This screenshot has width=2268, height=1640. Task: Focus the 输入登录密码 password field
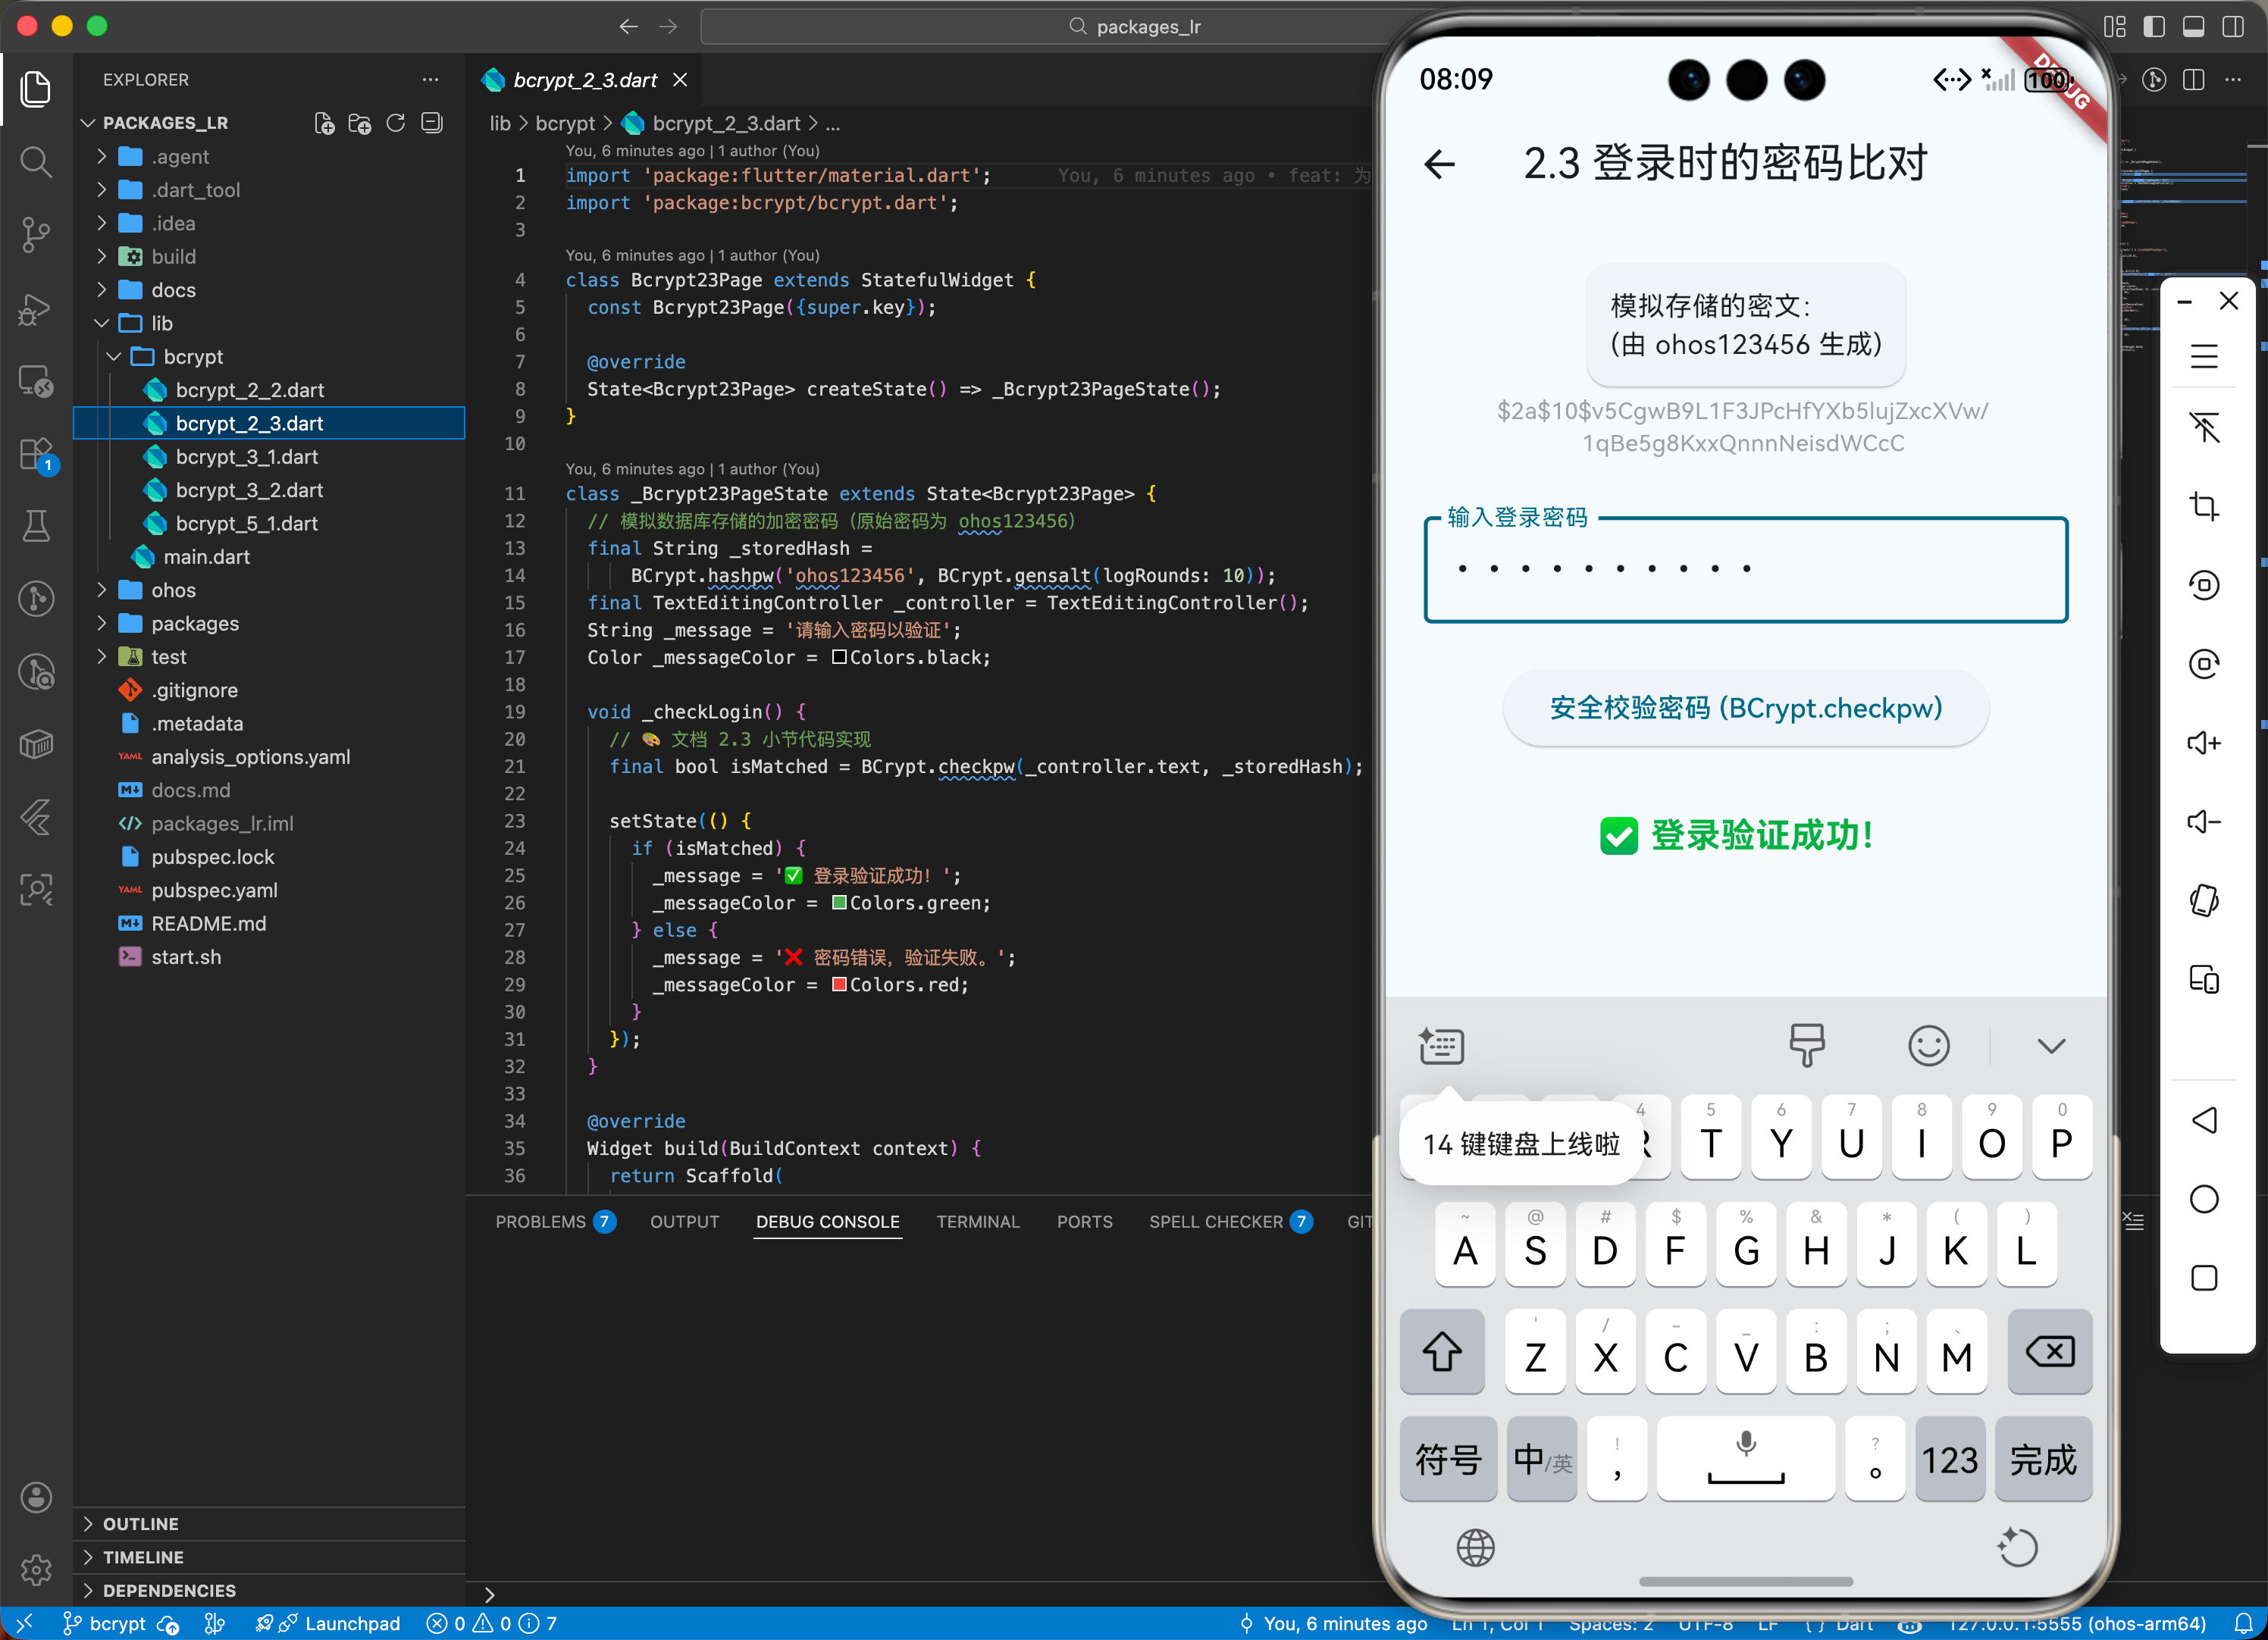(1745, 570)
